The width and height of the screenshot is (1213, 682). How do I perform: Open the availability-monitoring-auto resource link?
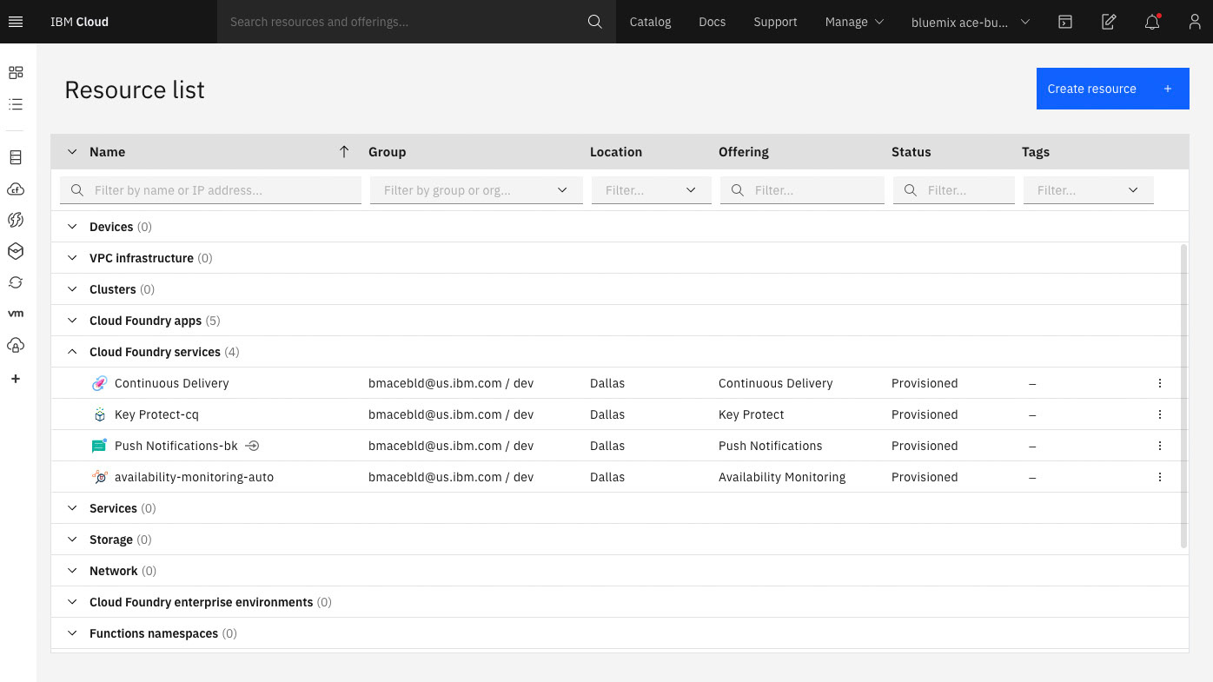194,477
